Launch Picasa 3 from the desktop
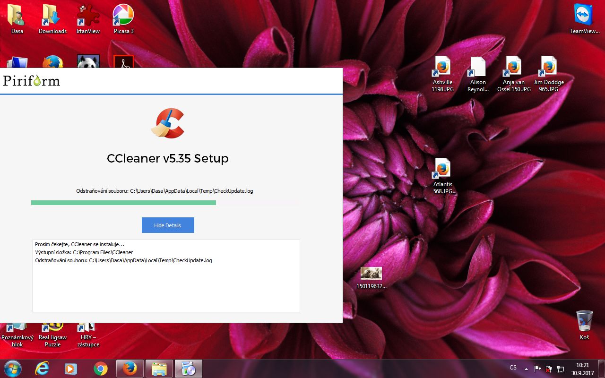This screenshot has height=378, width=605. tap(123, 19)
